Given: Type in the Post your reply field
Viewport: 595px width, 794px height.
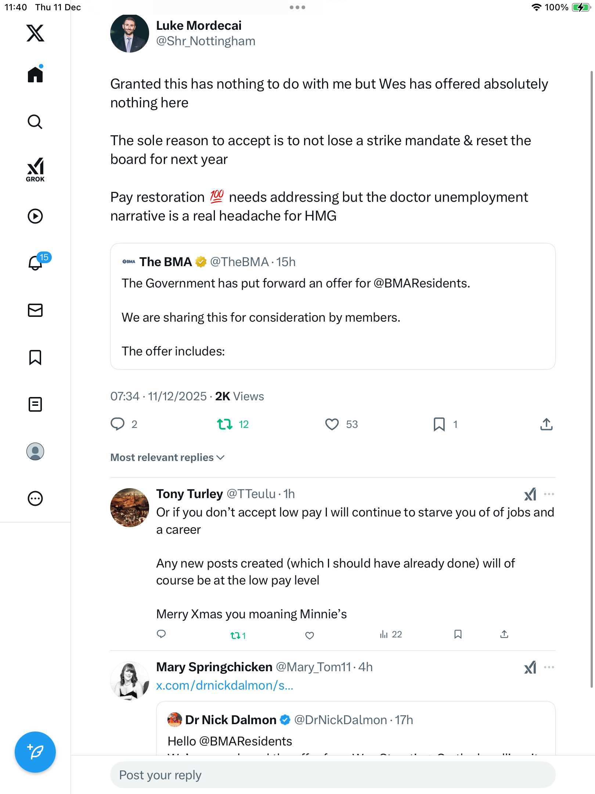Looking at the screenshot, I should click(x=333, y=775).
